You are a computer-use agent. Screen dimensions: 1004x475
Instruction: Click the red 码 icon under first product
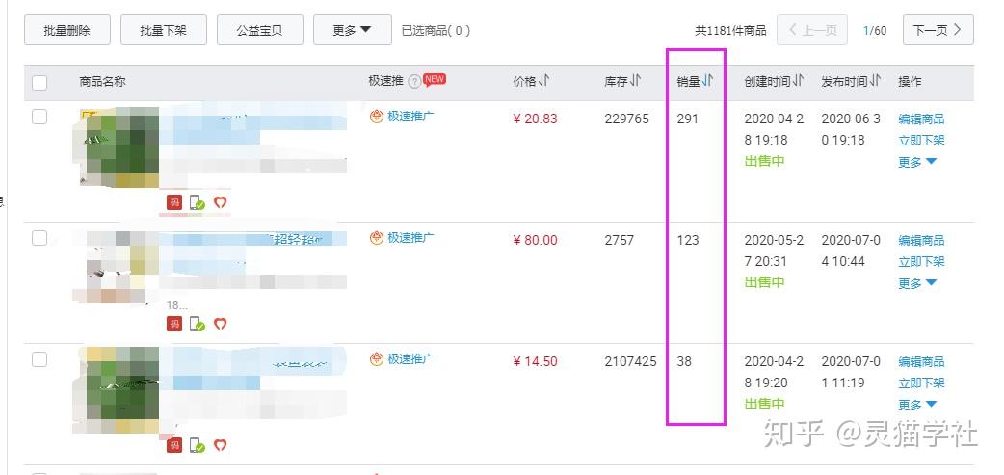click(x=174, y=202)
